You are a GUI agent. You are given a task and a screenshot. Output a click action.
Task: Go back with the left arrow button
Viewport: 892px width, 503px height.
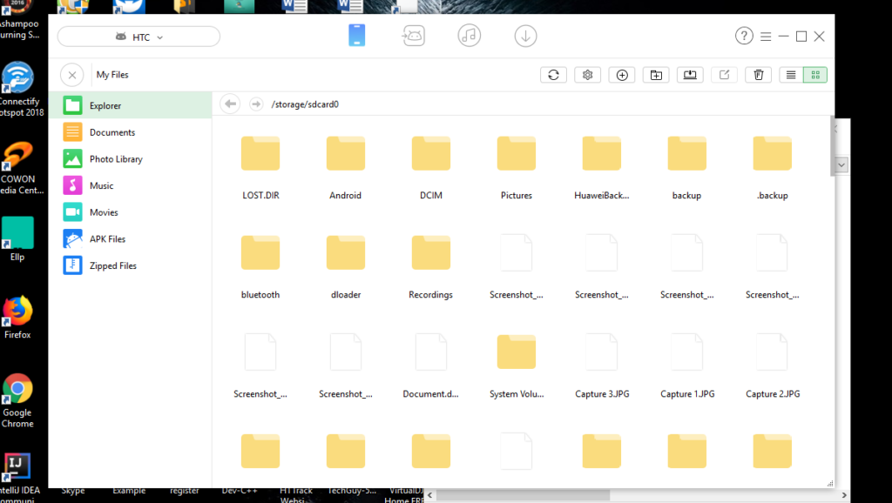(230, 104)
